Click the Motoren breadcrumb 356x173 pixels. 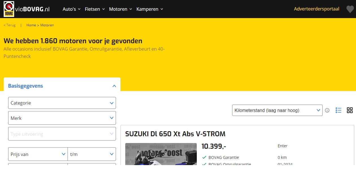coord(47,25)
